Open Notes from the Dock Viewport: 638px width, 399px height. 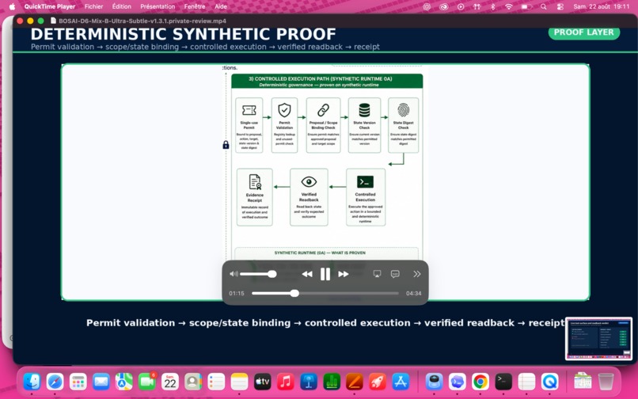tap(239, 382)
